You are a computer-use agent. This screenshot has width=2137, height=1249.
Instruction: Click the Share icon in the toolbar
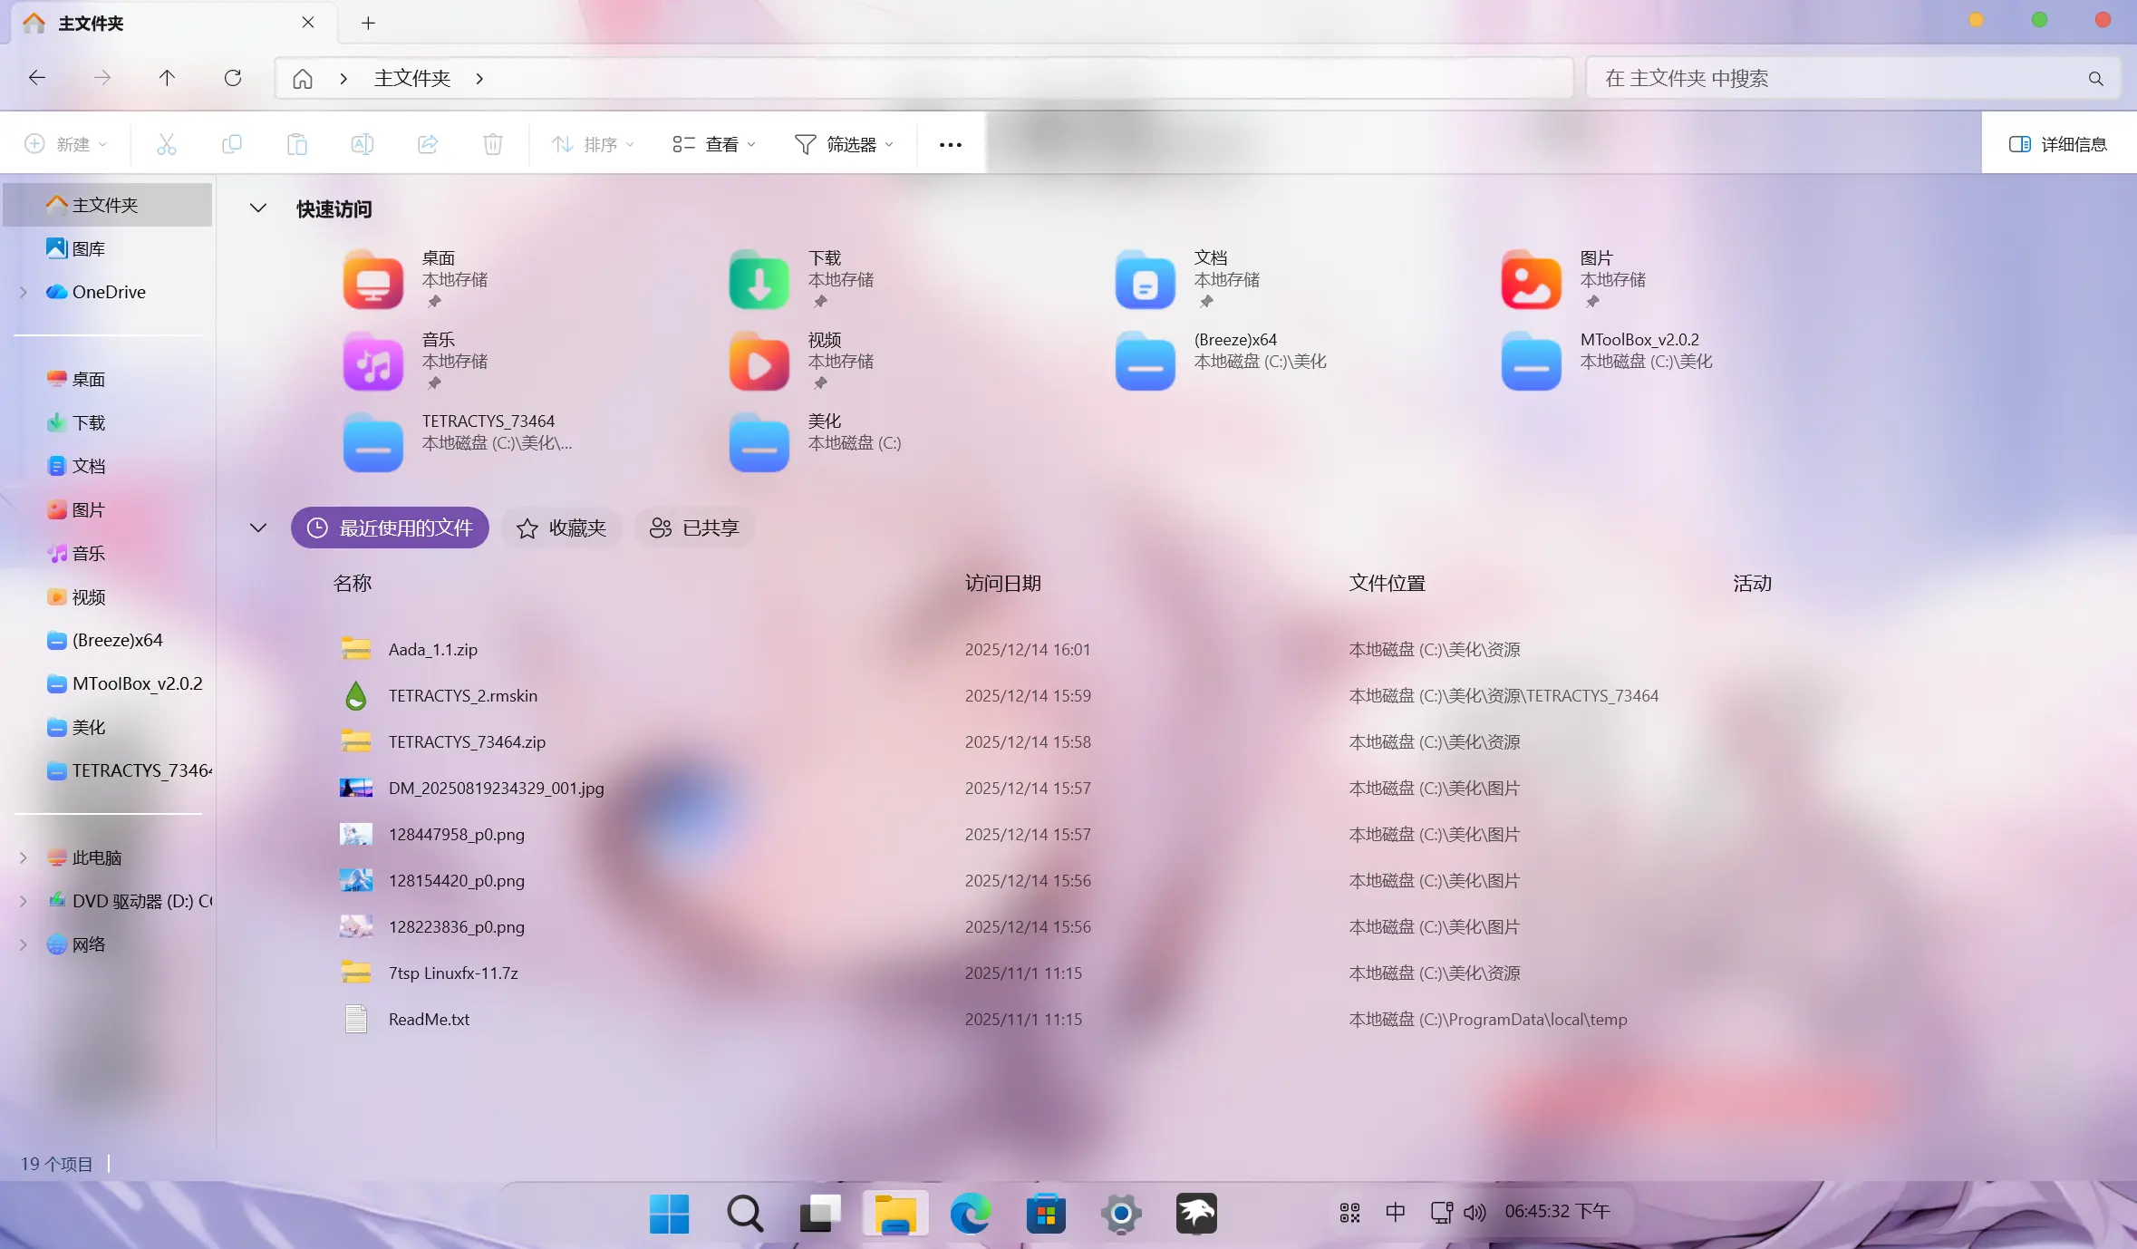coord(427,143)
